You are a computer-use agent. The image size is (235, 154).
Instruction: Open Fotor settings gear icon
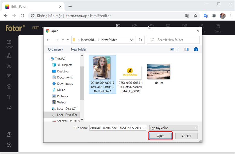point(9,145)
